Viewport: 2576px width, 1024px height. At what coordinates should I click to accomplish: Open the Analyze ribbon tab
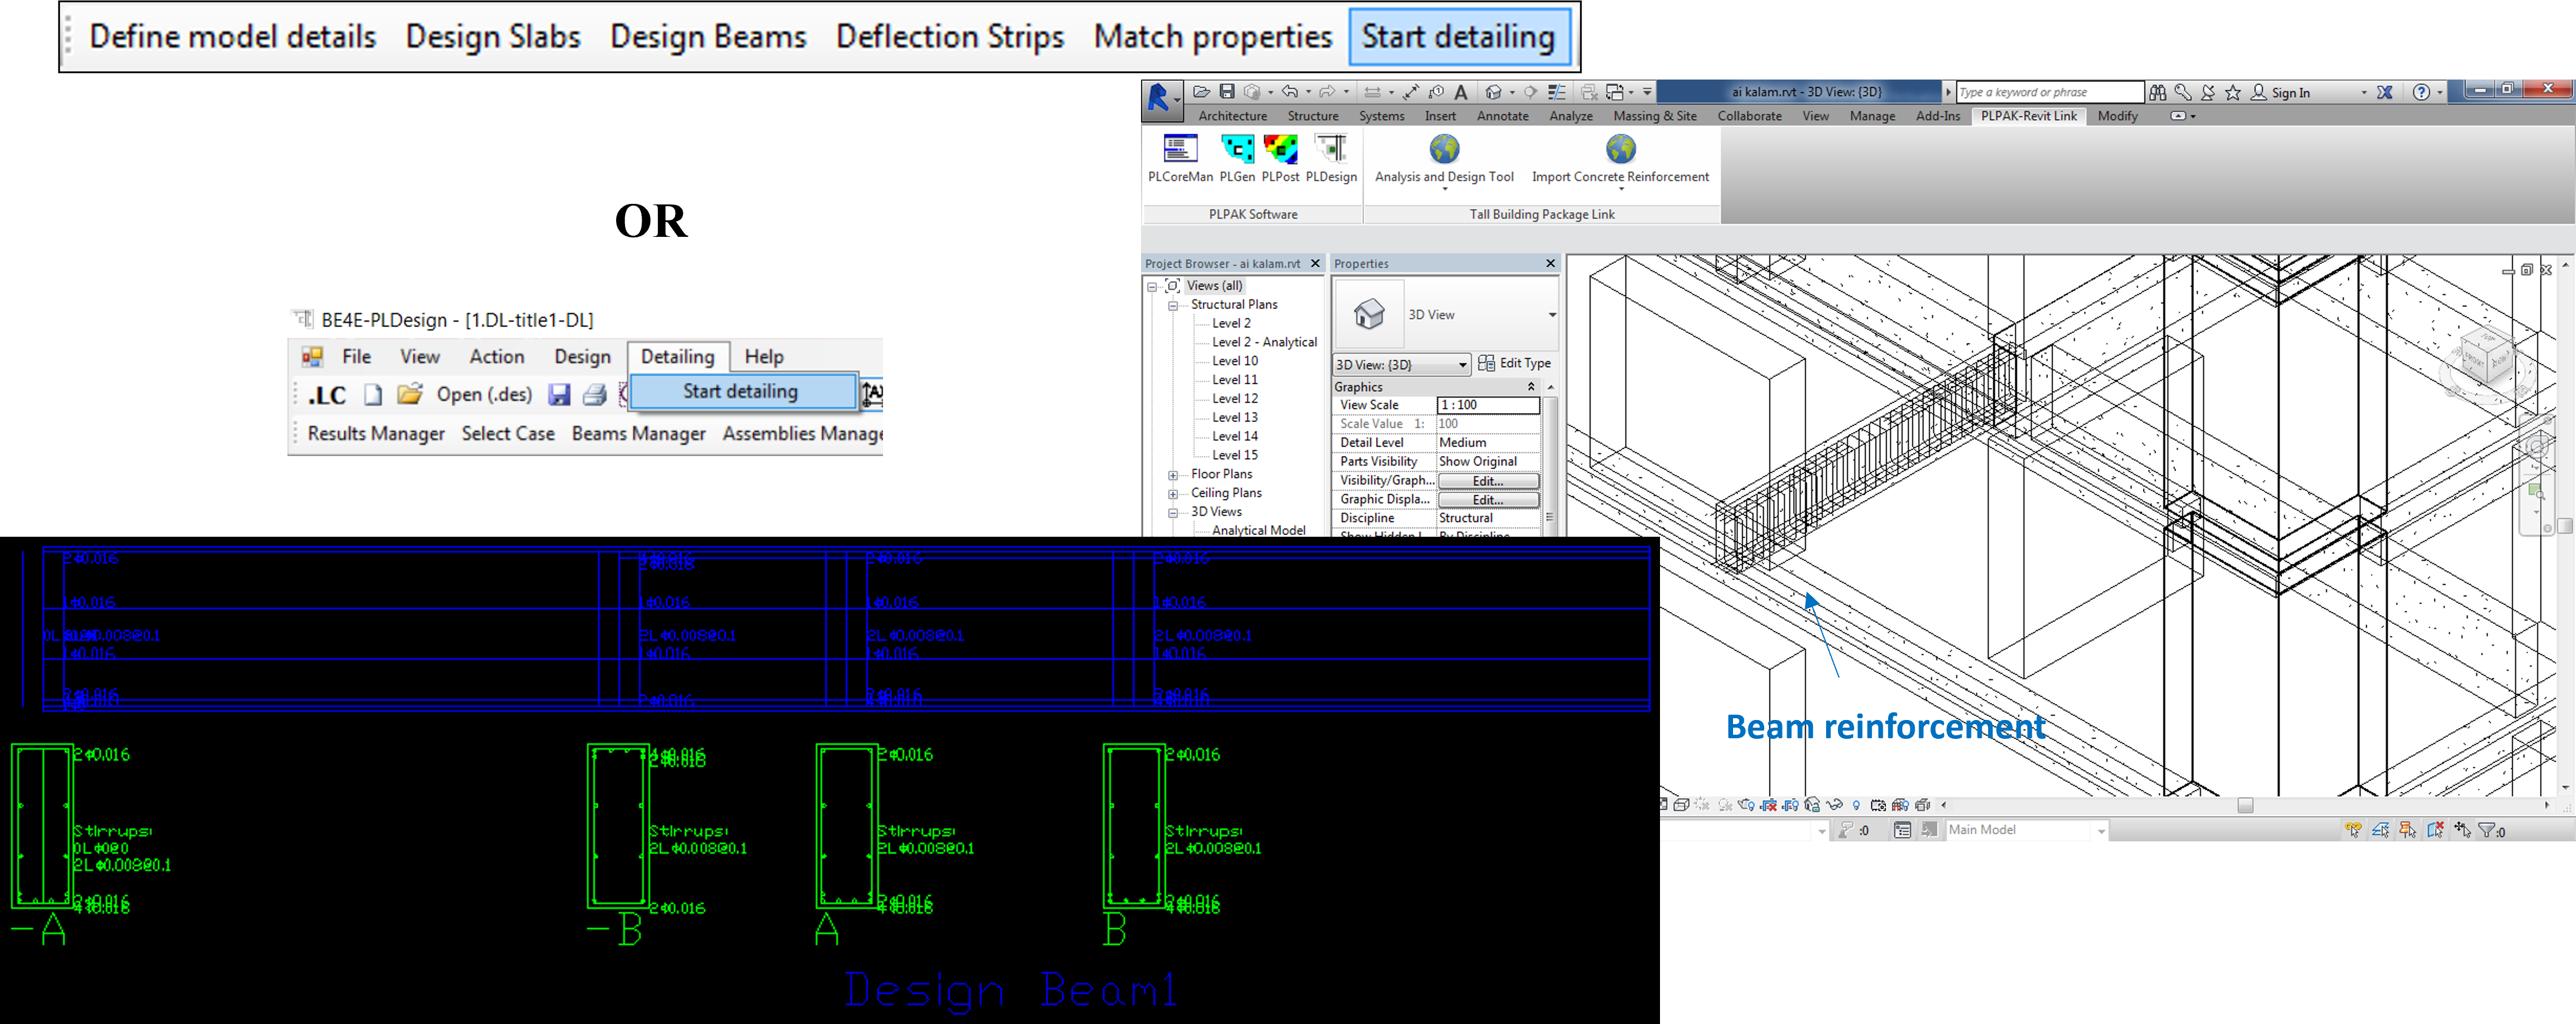tap(1570, 116)
